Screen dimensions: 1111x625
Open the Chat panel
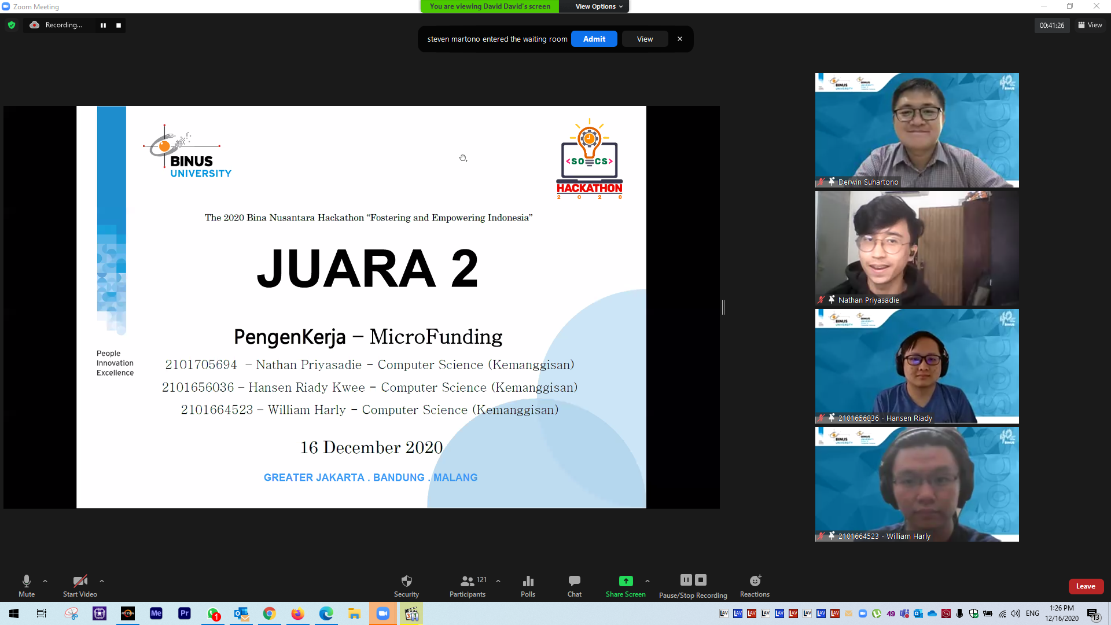pos(575,586)
